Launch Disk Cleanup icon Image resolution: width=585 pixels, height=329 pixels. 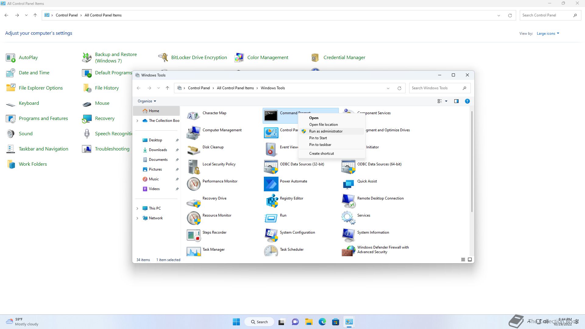[193, 150]
